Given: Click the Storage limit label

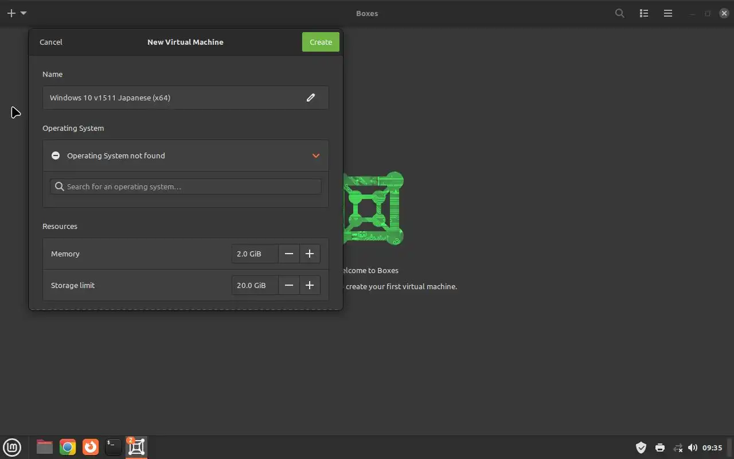Looking at the screenshot, I should point(73,285).
